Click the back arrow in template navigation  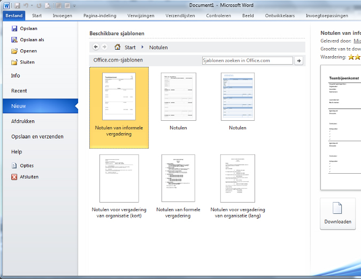tap(96, 47)
